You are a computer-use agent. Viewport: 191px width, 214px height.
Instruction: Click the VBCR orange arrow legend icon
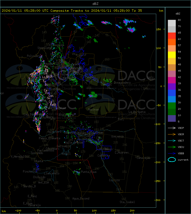[x=172, y=134]
